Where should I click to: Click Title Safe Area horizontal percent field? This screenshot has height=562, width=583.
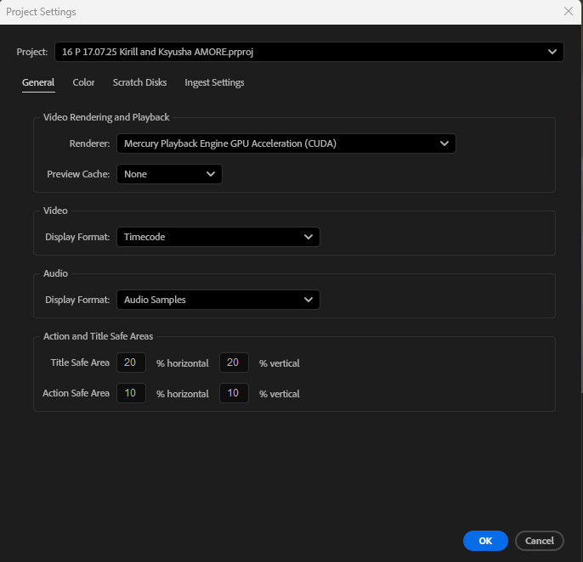(131, 362)
